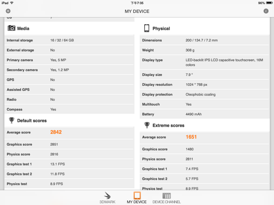Screen dimensions: 274x205
Task: Select default graphics score 2851
Action: tap(54, 144)
